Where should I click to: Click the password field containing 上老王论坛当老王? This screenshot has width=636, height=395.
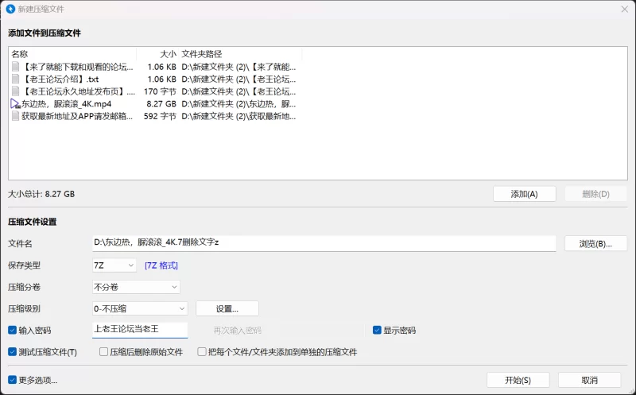pyautogui.click(x=140, y=329)
